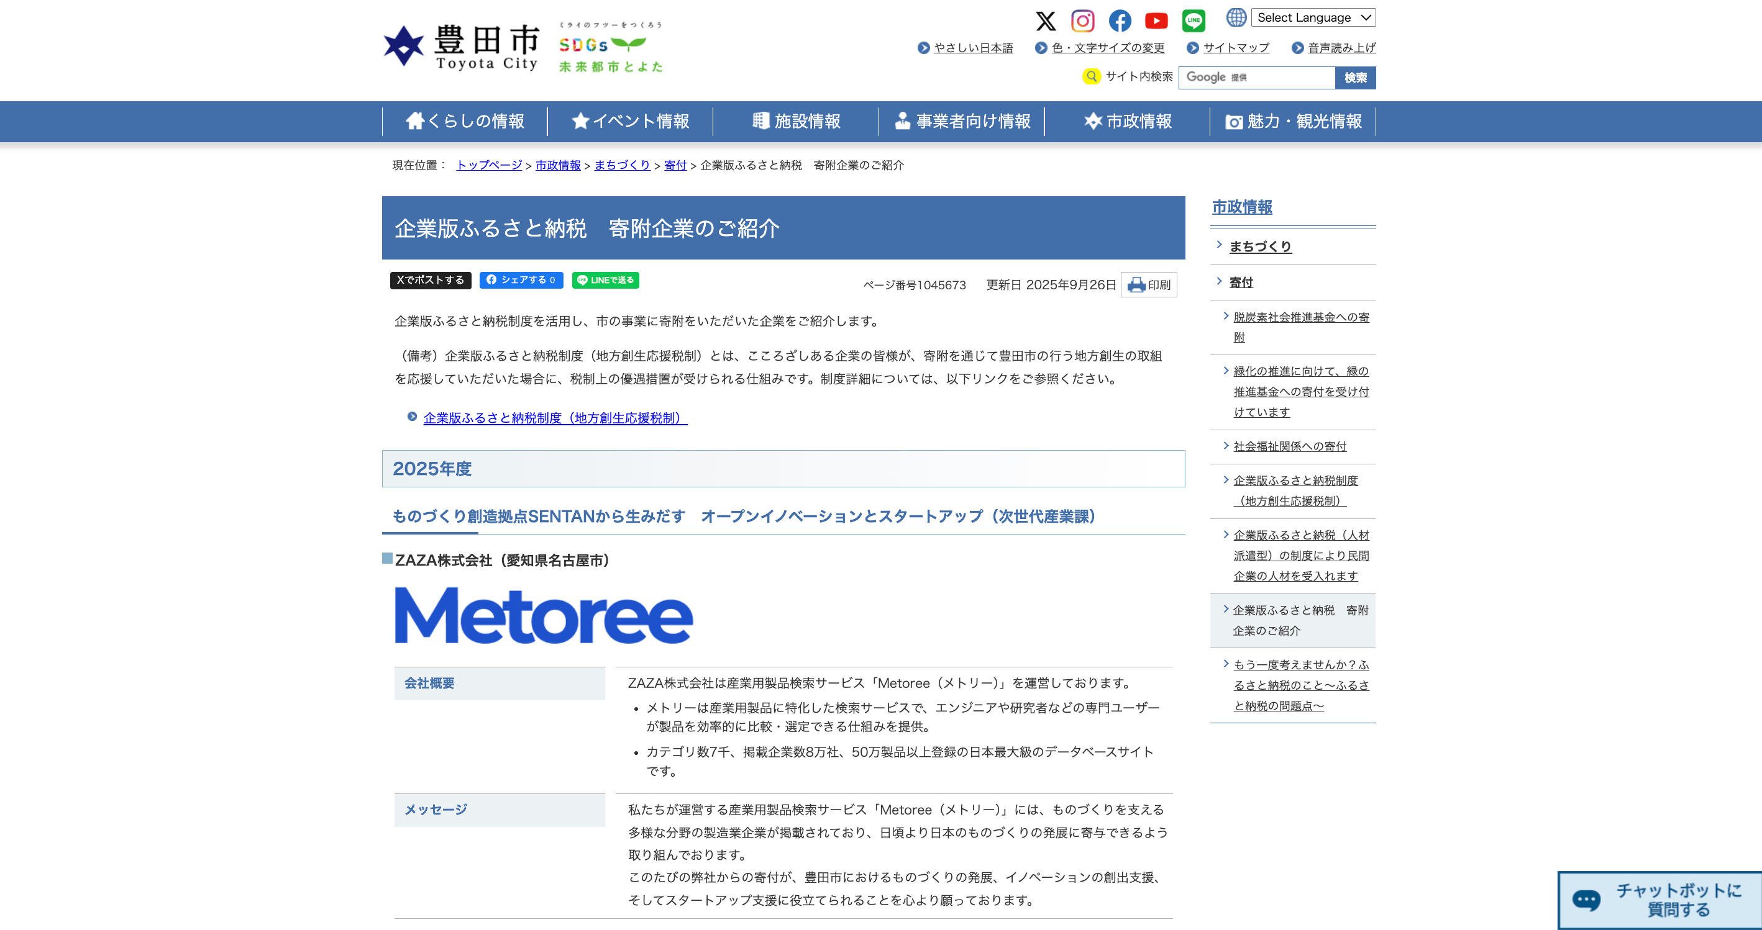
Task: Open the 施設情報 navigation menu
Action: (x=796, y=122)
